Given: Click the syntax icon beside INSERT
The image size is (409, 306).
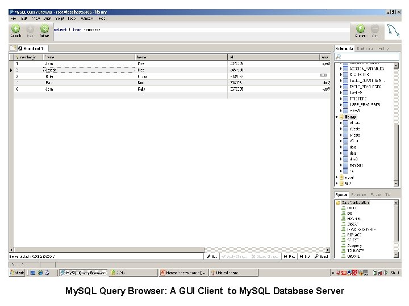Looking at the screenshot, I should point(344,224).
